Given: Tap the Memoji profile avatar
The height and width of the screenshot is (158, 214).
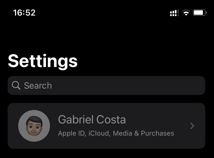Looking at the screenshot, I should click(34, 126).
